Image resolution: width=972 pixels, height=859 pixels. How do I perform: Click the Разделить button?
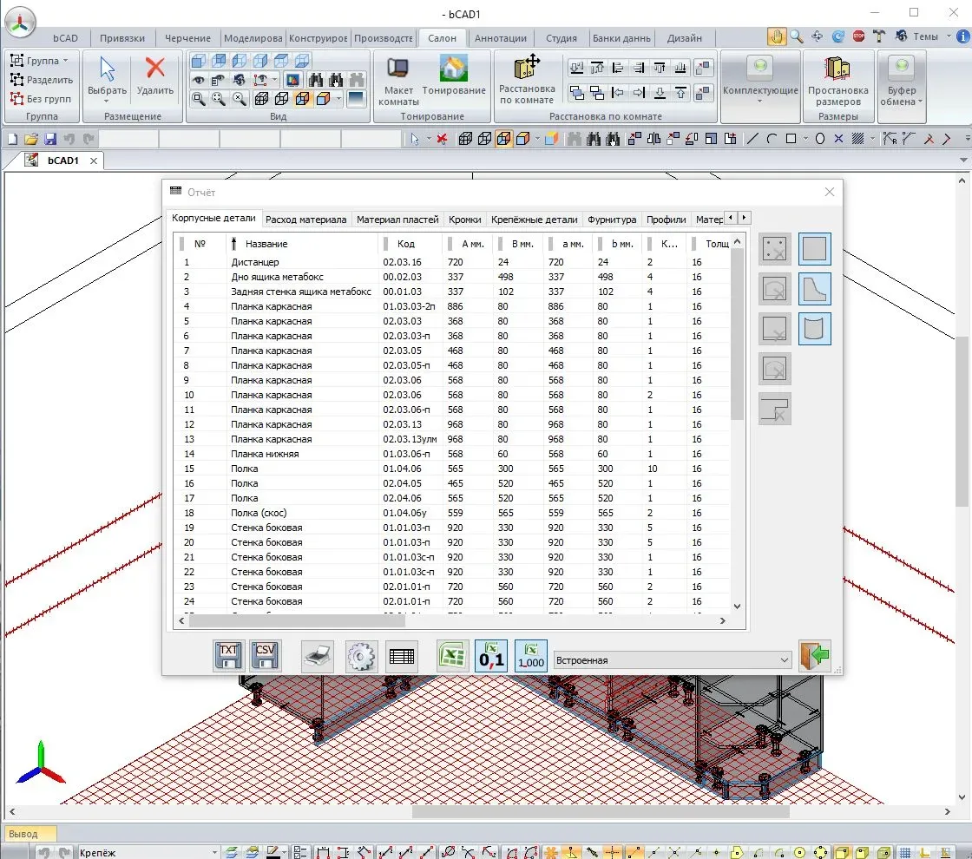pos(42,80)
